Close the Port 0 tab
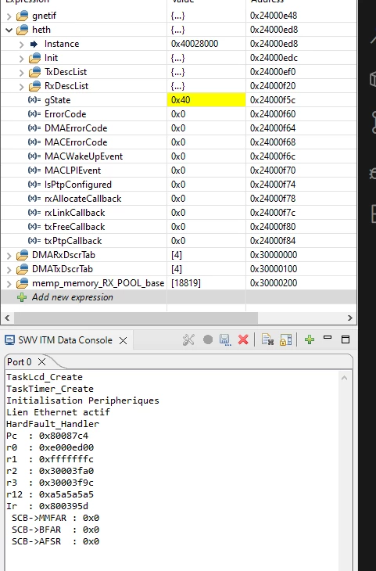This screenshot has width=376, height=571. coord(42,361)
